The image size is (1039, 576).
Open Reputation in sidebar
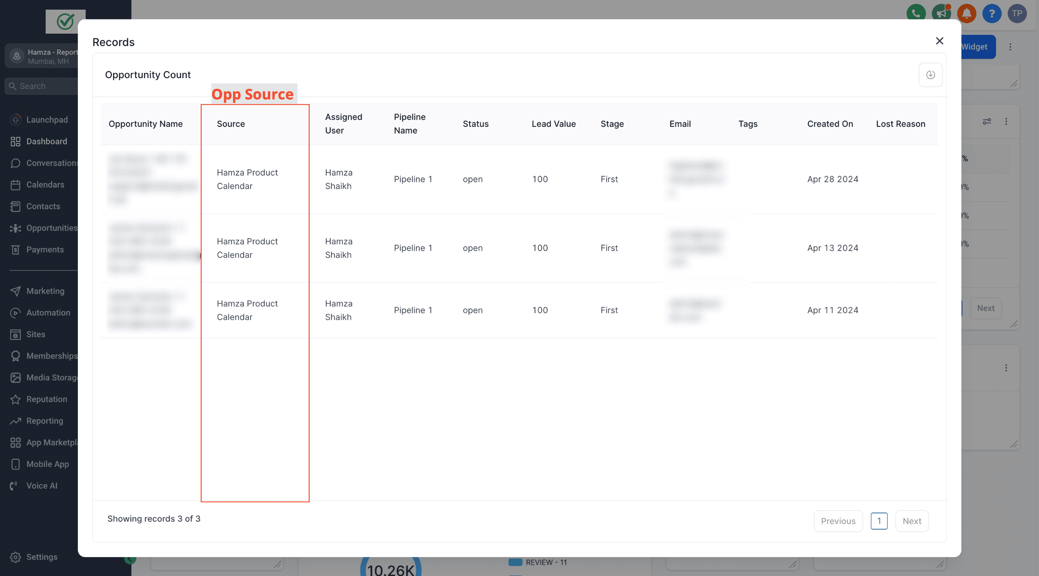pyautogui.click(x=39, y=399)
